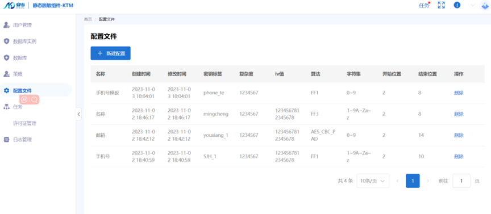
Task: Click the 策略 sidebar icon
Action: [x=6, y=74]
